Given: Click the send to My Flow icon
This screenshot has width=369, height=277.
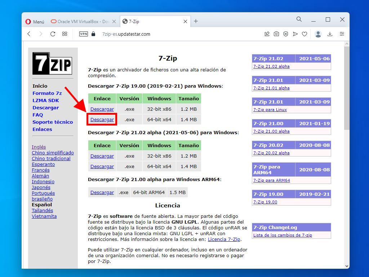Looking at the screenshot, I should (x=295, y=34).
